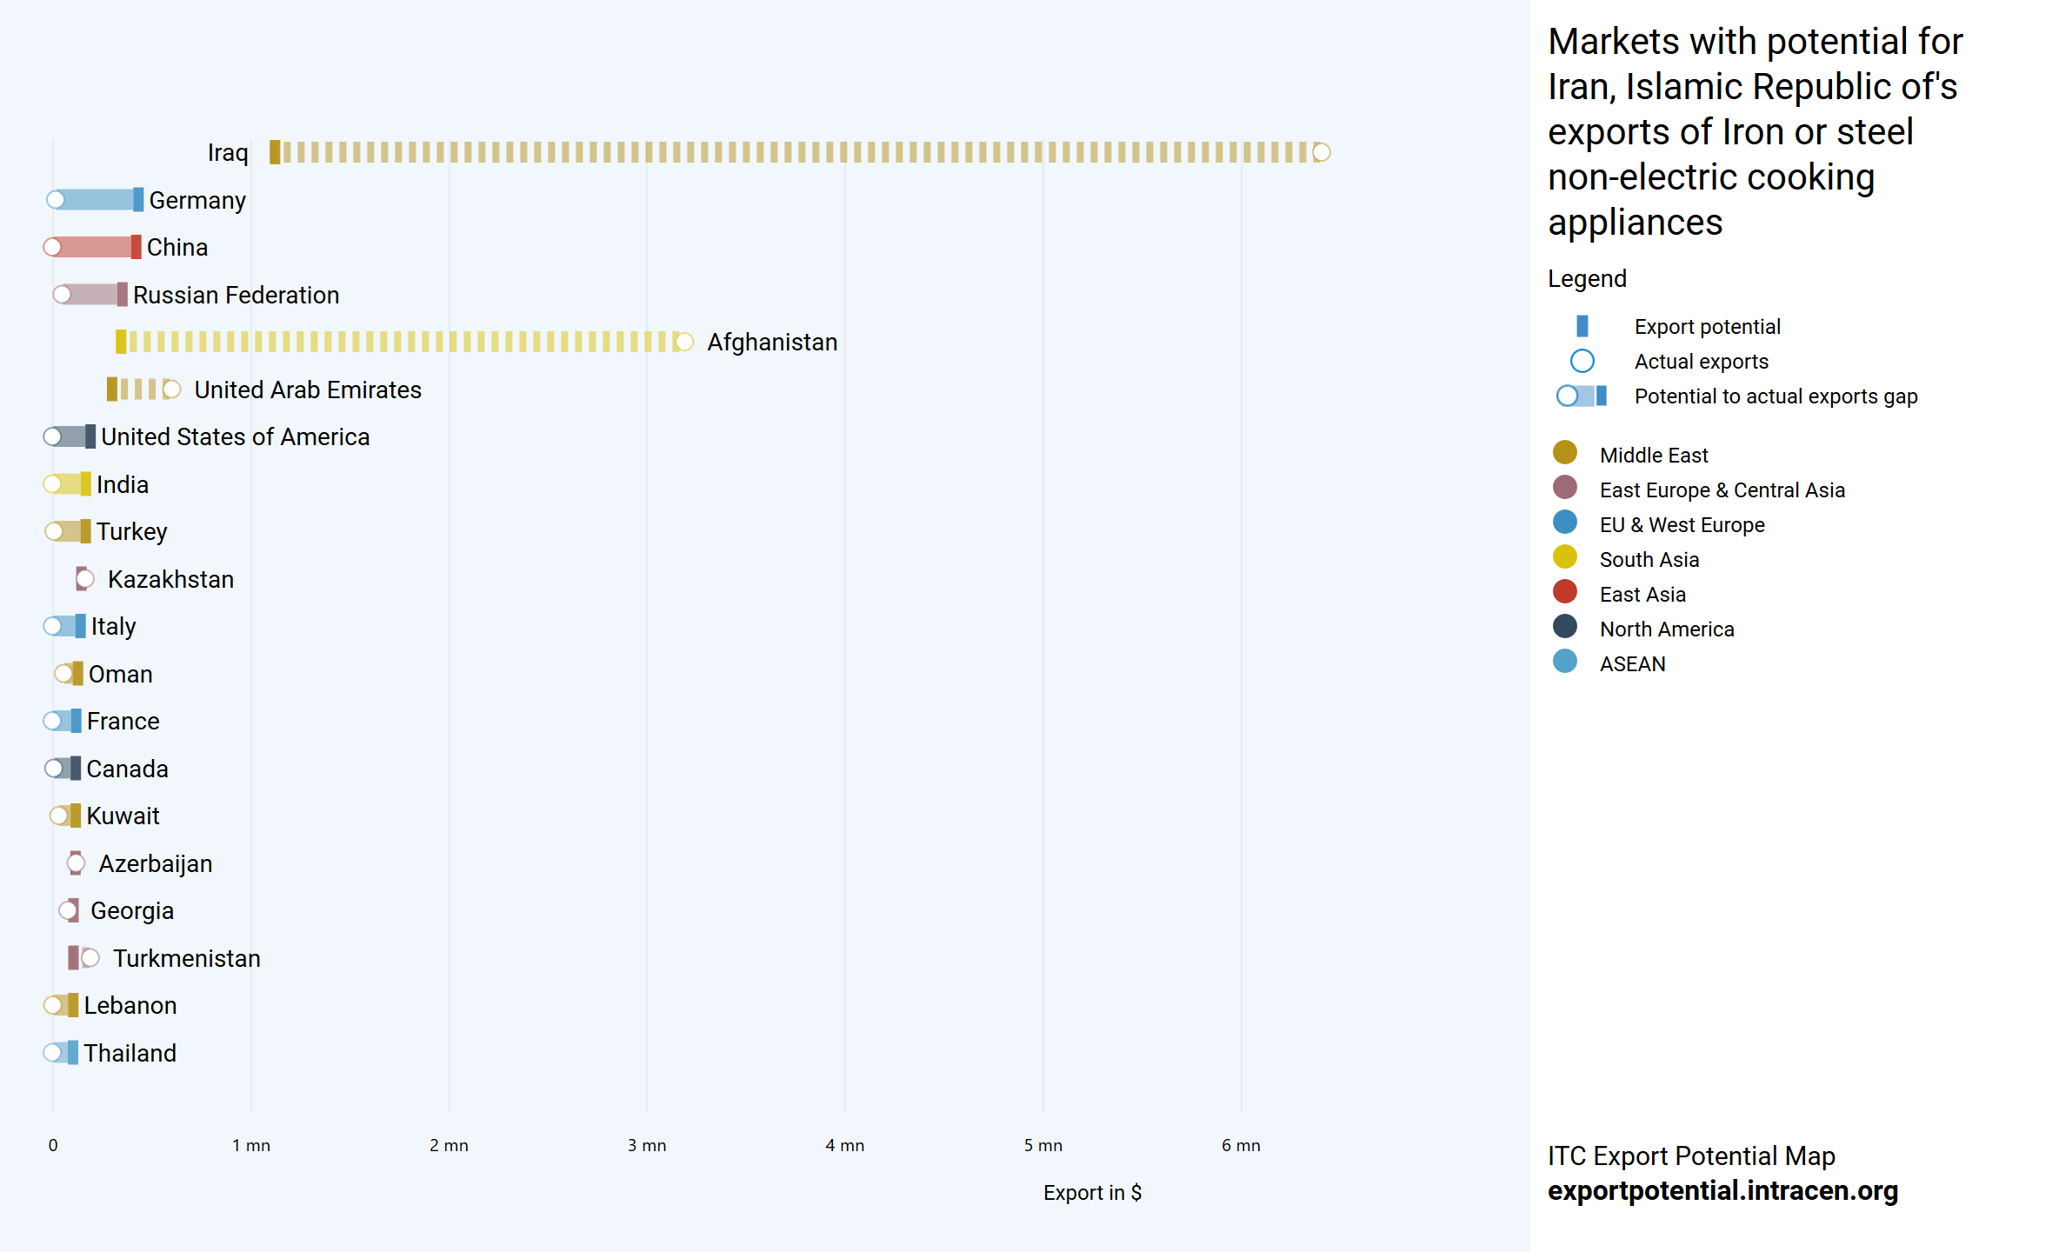The width and height of the screenshot is (2052, 1252).
Task: Click the United Arab Emirates label
Action: coord(308,390)
